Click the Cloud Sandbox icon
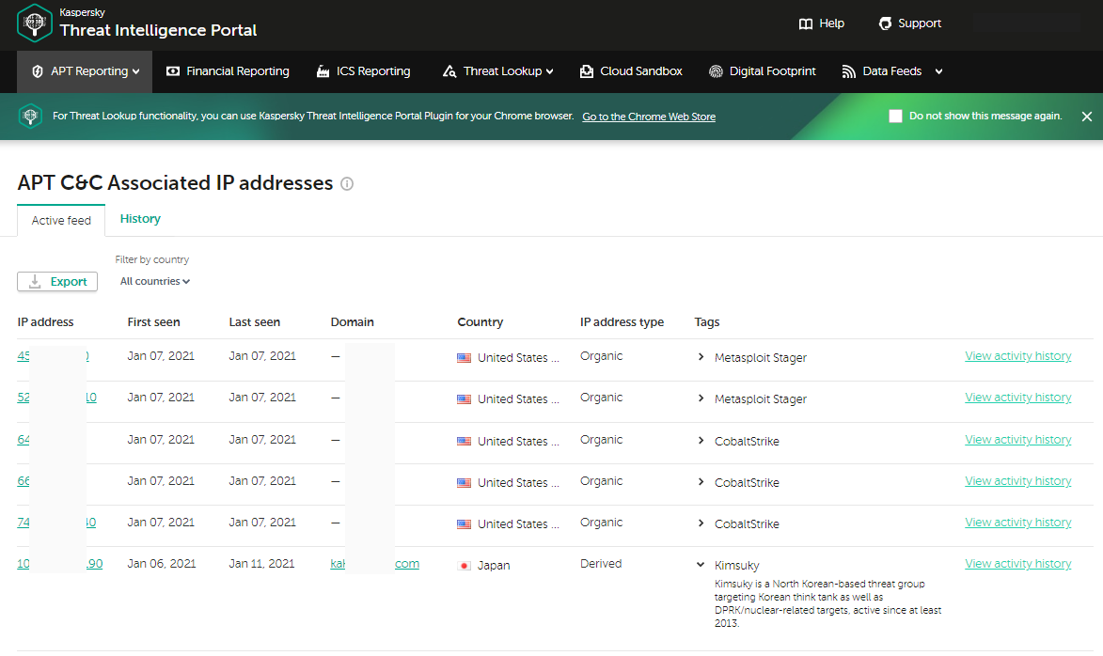 587,71
